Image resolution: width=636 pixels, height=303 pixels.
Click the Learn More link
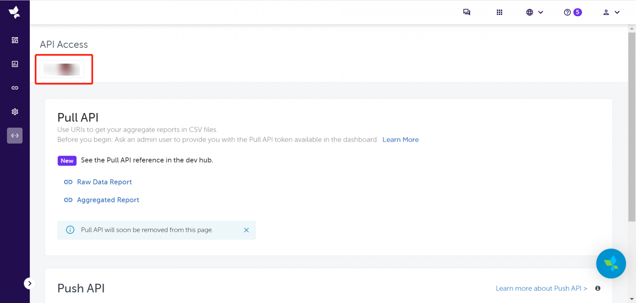400,140
